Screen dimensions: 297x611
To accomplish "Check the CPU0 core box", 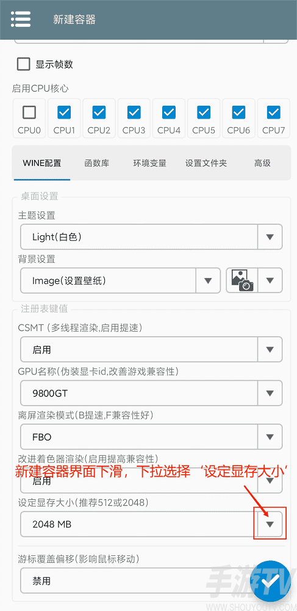I will pos(29,112).
